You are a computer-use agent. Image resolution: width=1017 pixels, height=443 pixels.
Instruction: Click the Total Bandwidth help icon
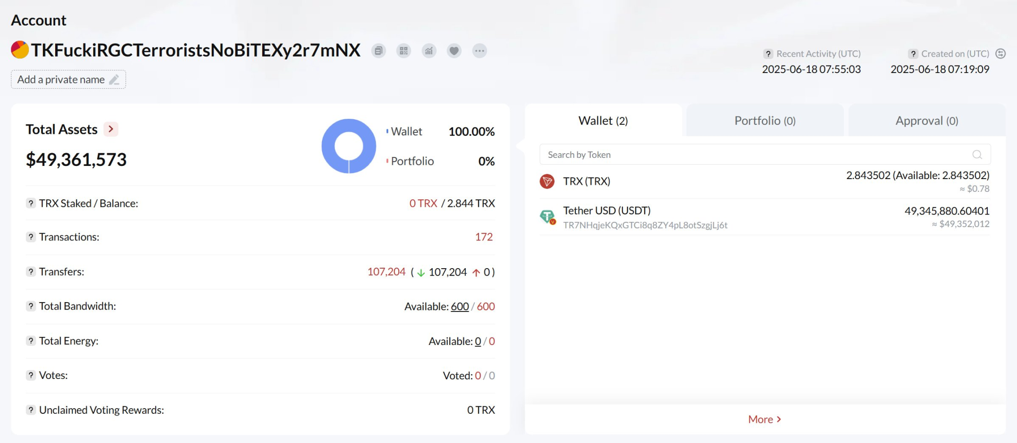click(x=31, y=306)
